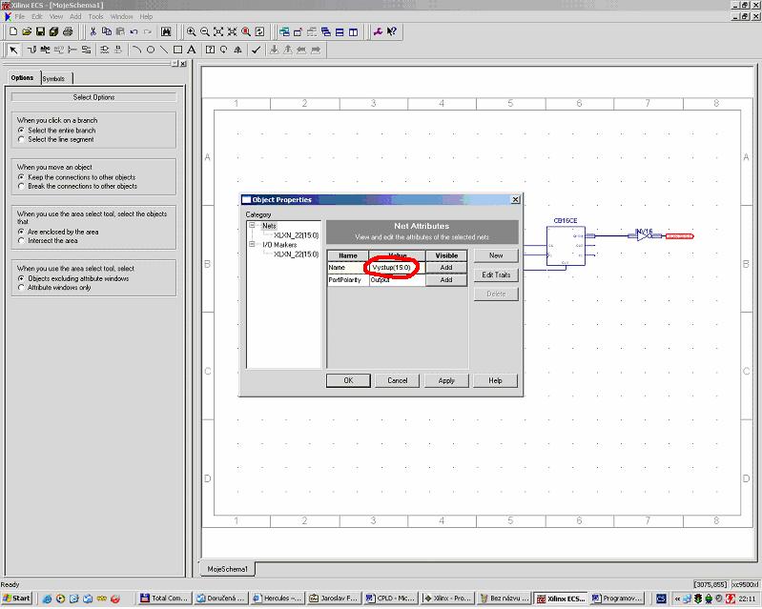Activate the What's This help pointer icon
Viewport: 762px width, 609px height.
tap(392, 32)
